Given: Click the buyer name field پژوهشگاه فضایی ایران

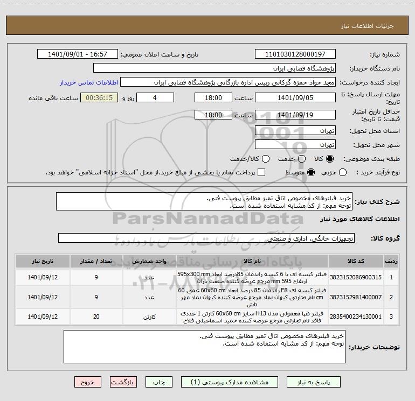Looking at the screenshot, I should point(215,68).
